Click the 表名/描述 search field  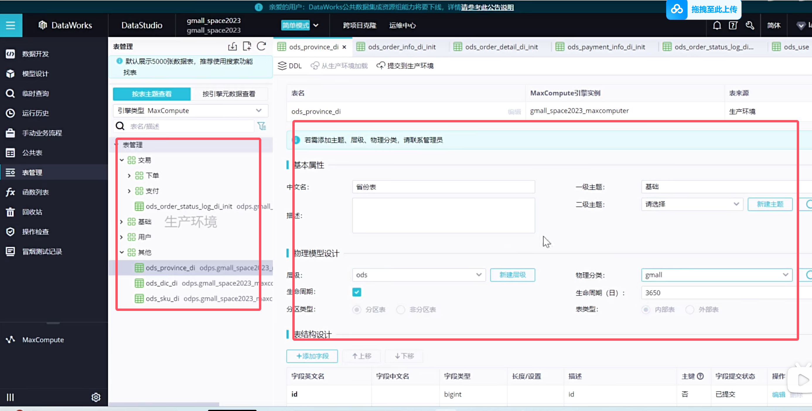(189, 126)
